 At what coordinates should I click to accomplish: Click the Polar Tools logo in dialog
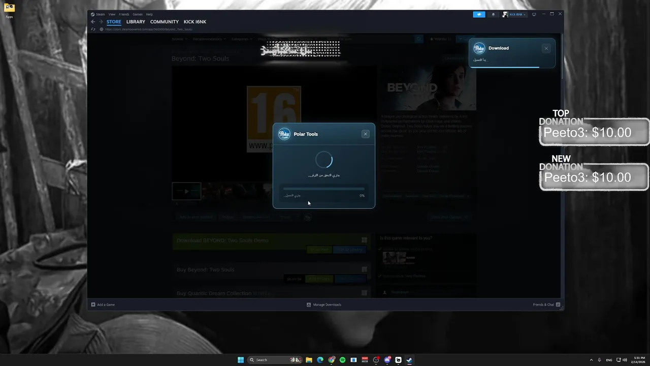pos(284,134)
